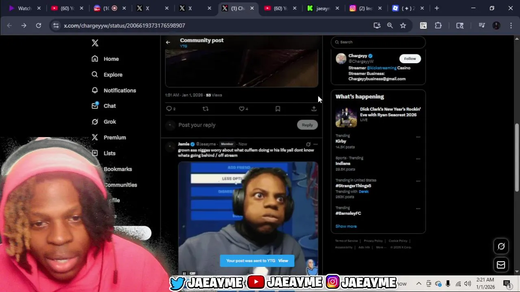The width and height of the screenshot is (520, 292).
Task: Click the browser forward button
Action: click(x=24, y=26)
